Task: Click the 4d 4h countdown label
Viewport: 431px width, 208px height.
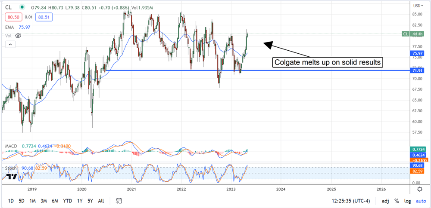Action: click(418, 34)
